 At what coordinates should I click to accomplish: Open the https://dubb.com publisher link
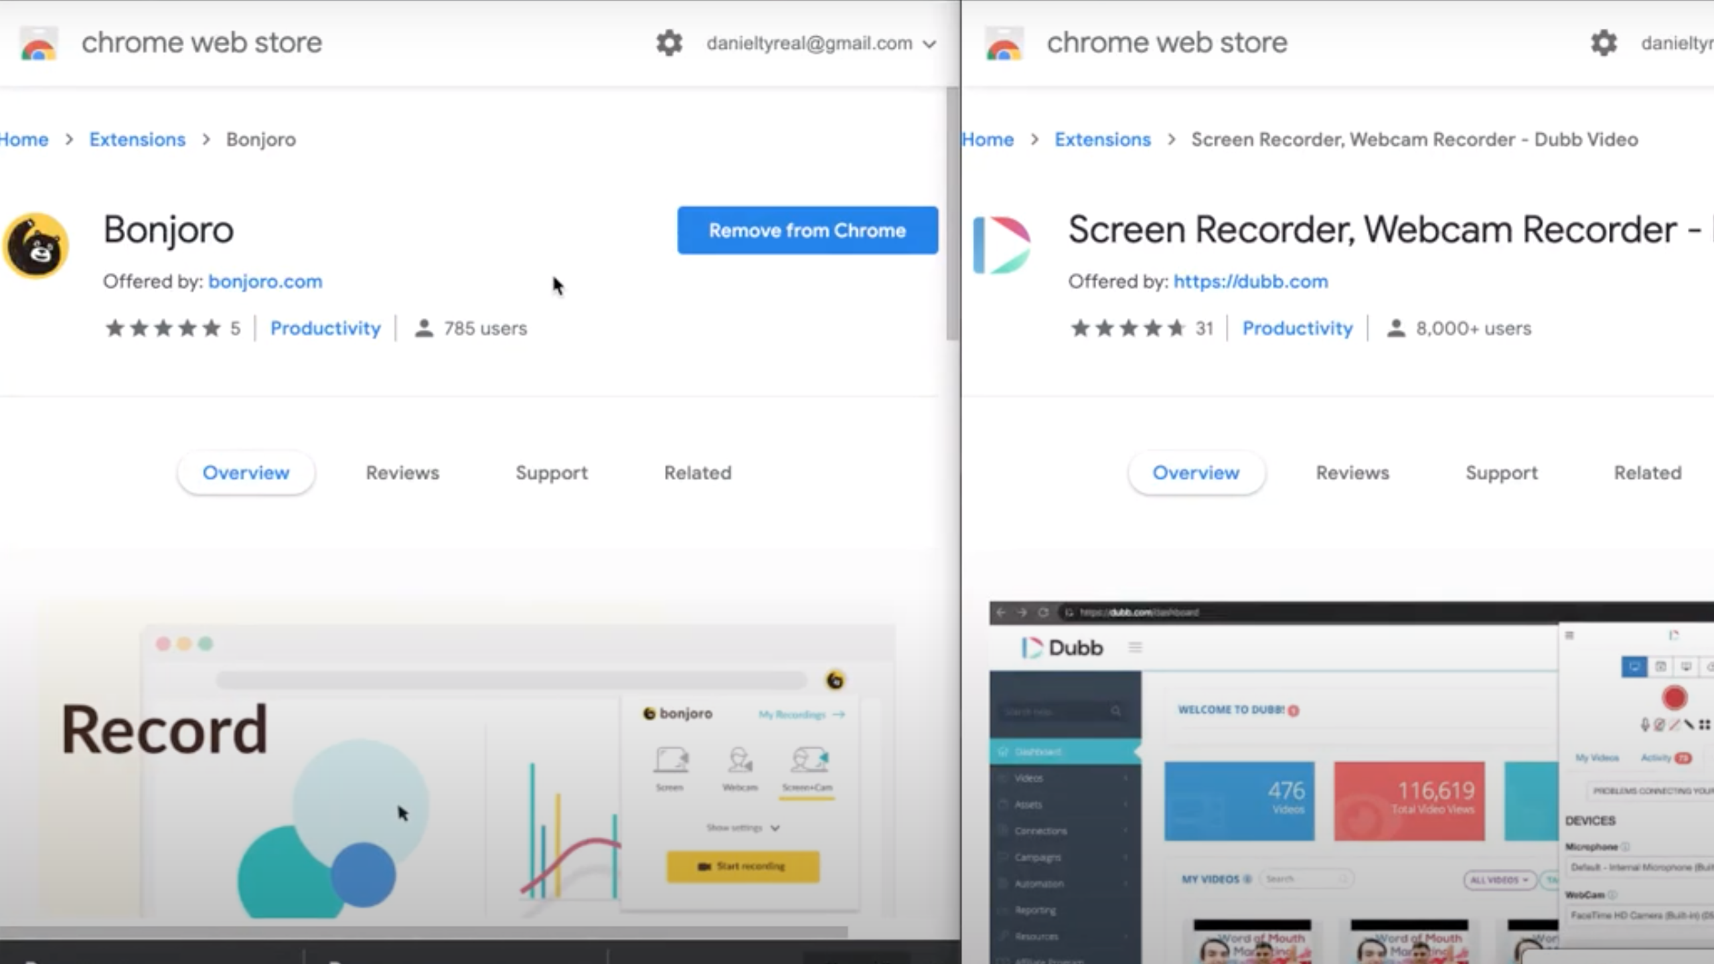pos(1251,281)
